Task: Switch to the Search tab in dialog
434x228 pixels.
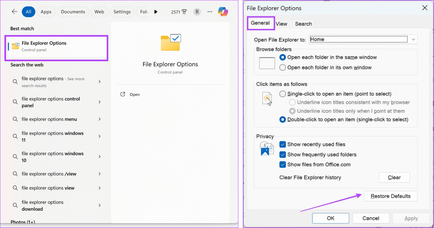Action: point(303,24)
